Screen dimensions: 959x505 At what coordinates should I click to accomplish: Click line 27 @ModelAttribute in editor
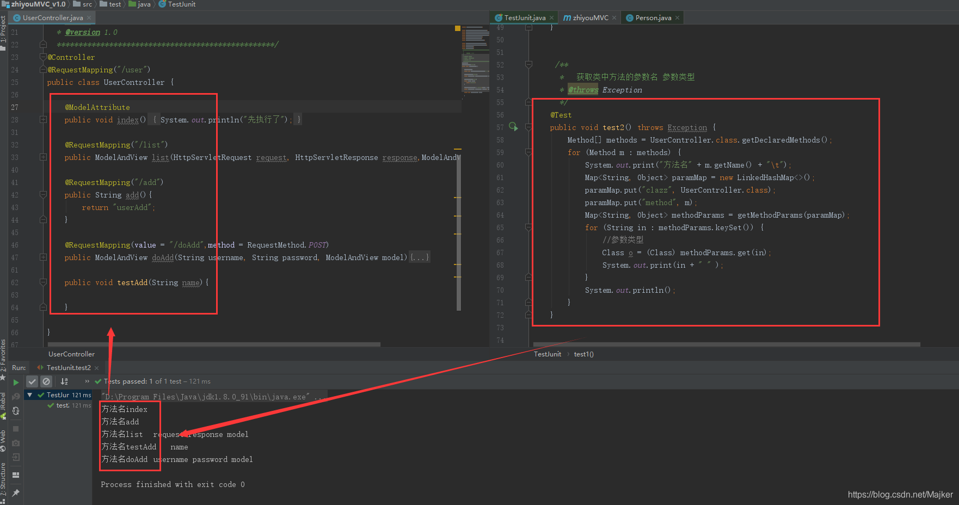97,107
